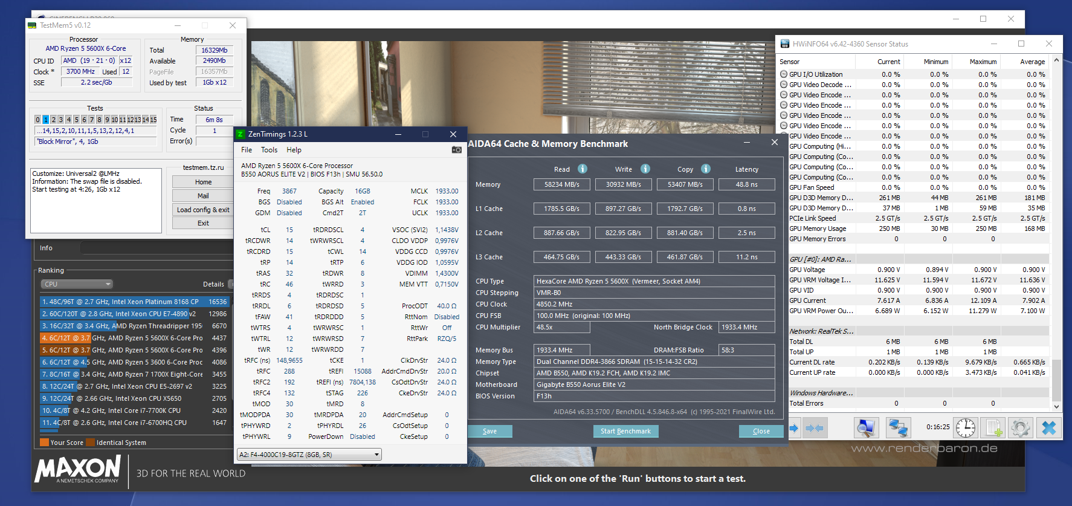The height and width of the screenshot is (506, 1072).
Task: Click the Current column header in HWiNFO
Action: click(x=879, y=62)
